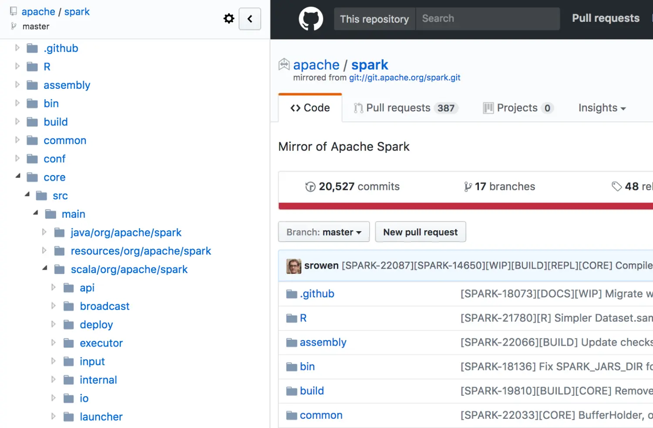Open srowen's latest commit message link
653x428 pixels.
coord(497,266)
